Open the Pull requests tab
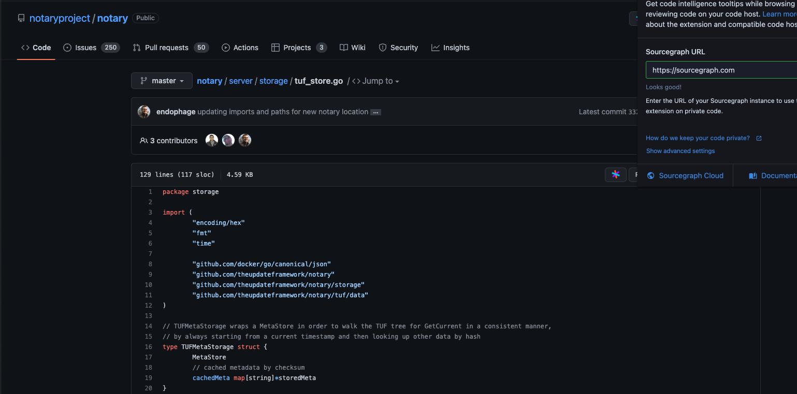797x394 pixels. (170, 48)
